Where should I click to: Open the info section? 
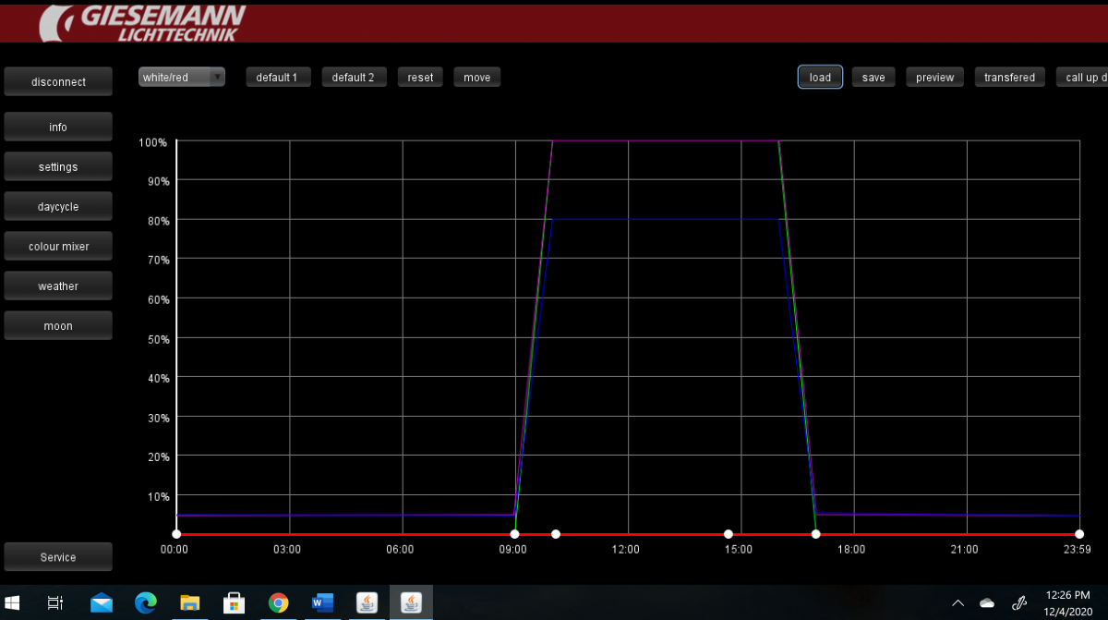tap(58, 127)
